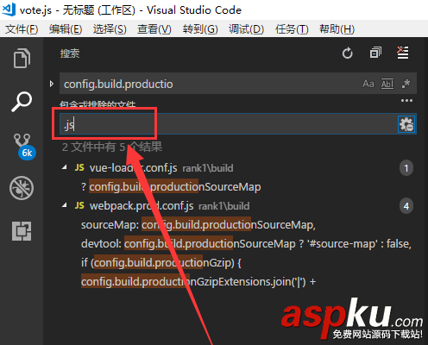
Task: Open the Extensions view icon
Action: click(22, 231)
